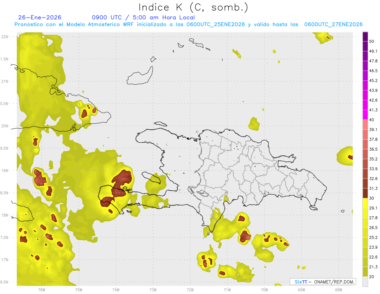Click the purple legend swatch between 47.8 and 49.1
Screen dimensions: 380x294
[365, 56]
